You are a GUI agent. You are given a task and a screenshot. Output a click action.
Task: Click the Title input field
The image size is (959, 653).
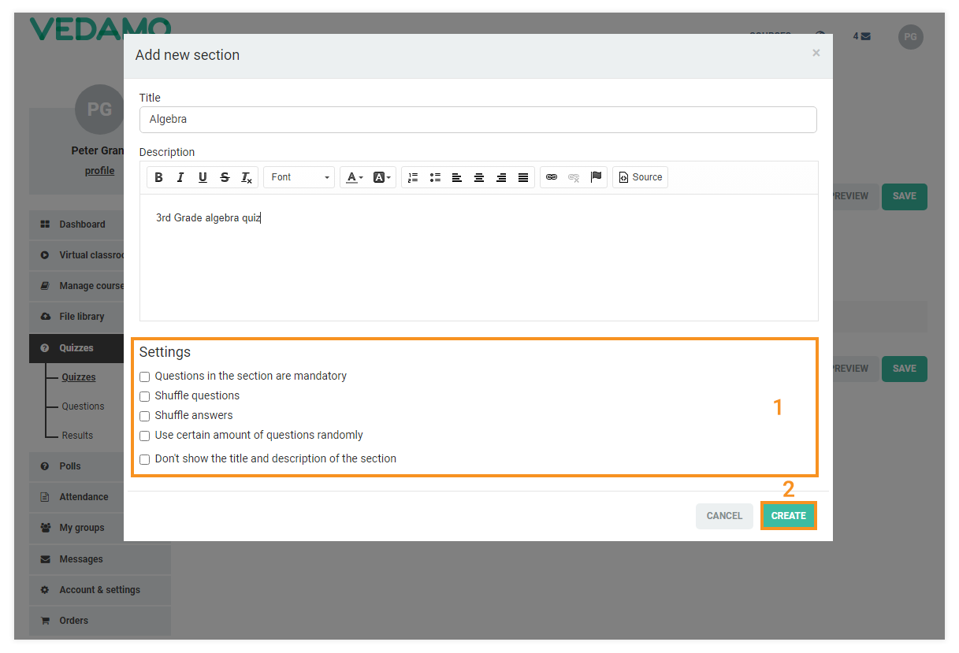[478, 120]
